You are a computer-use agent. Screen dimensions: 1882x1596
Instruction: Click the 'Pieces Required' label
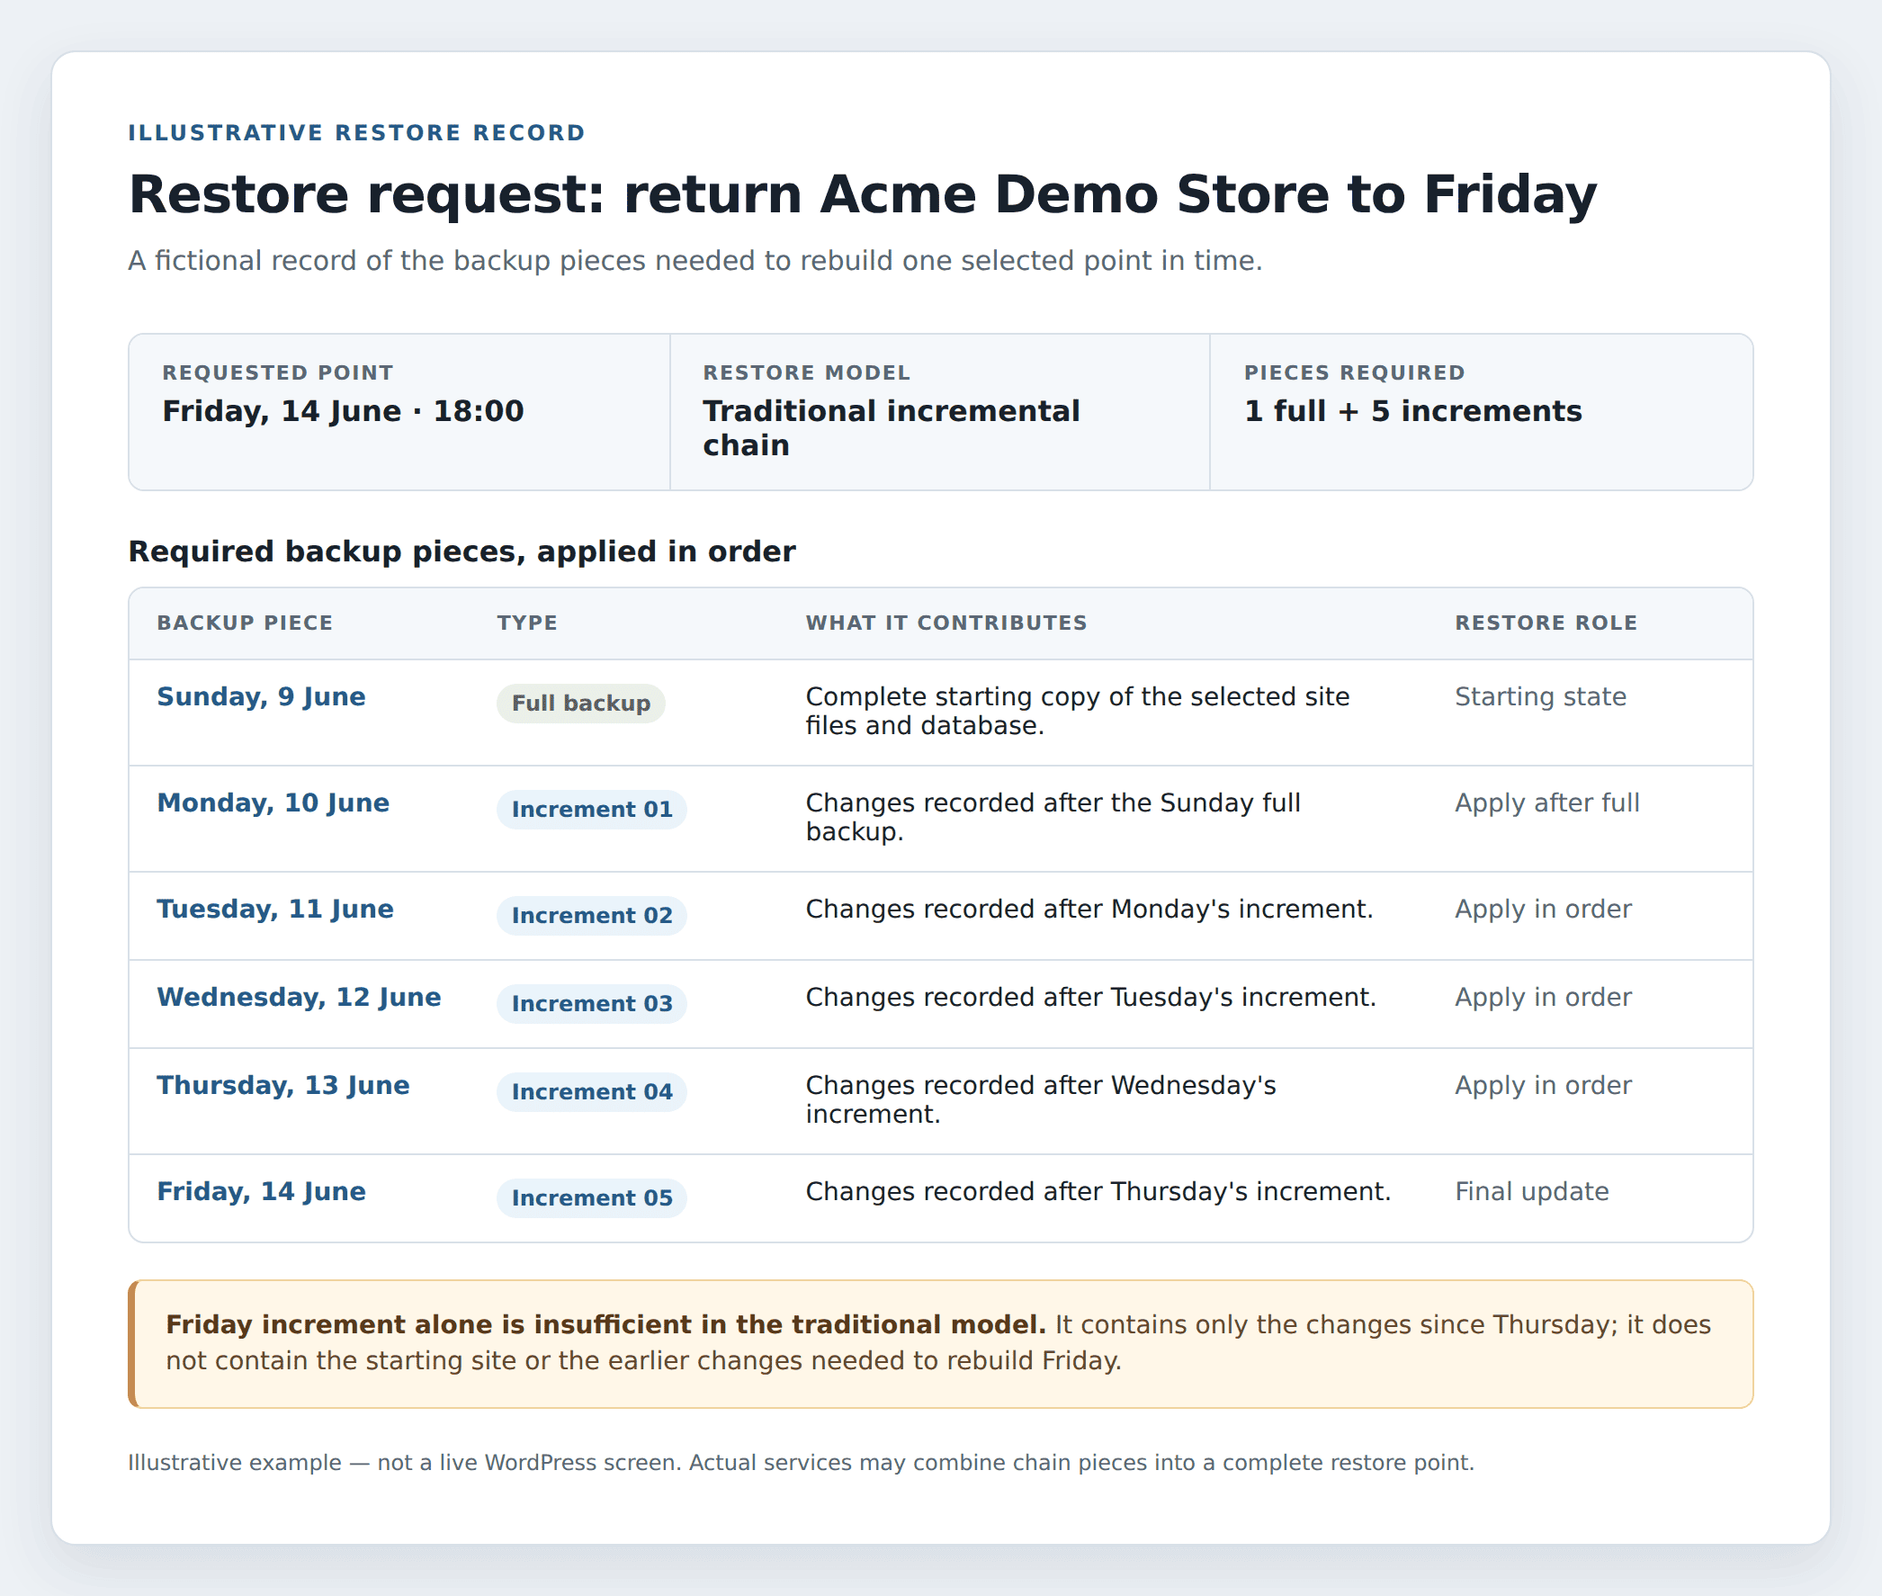tap(1355, 372)
